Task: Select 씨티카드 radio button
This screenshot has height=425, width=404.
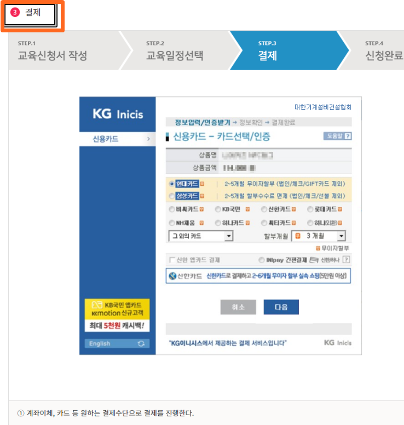Action: [x=264, y=223]
